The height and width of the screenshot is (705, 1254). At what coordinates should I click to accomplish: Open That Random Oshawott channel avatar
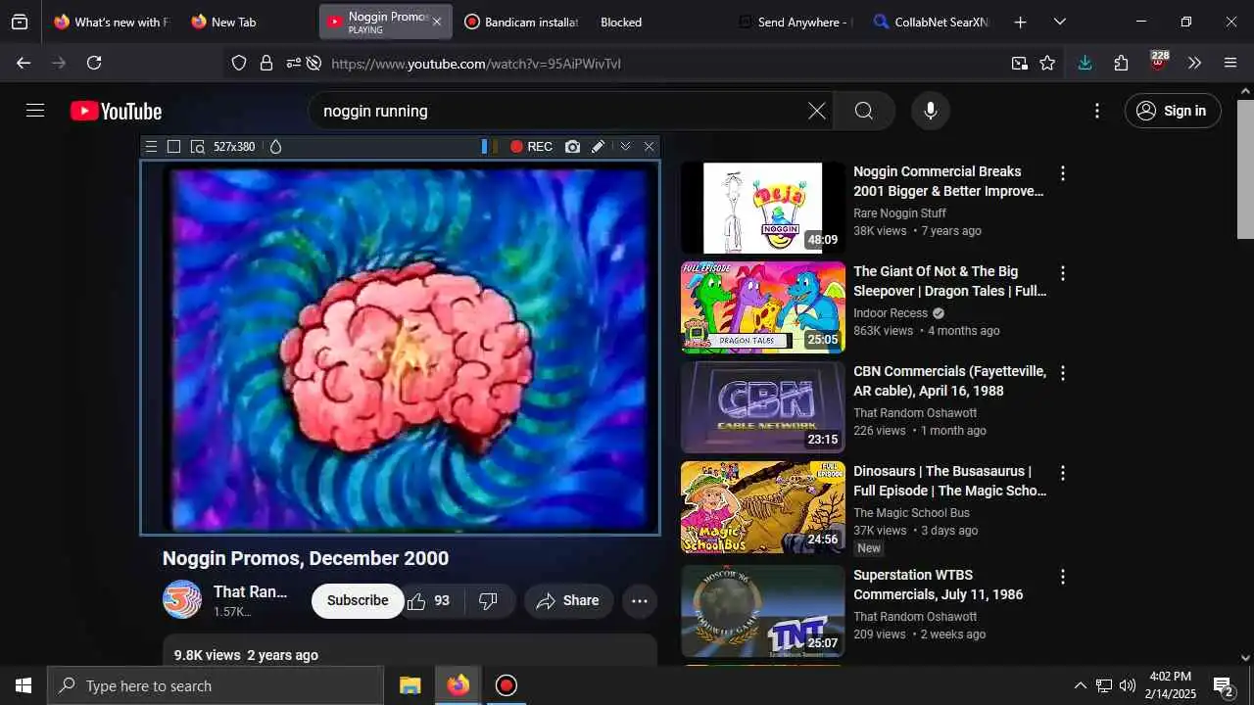tap(182, 600)
